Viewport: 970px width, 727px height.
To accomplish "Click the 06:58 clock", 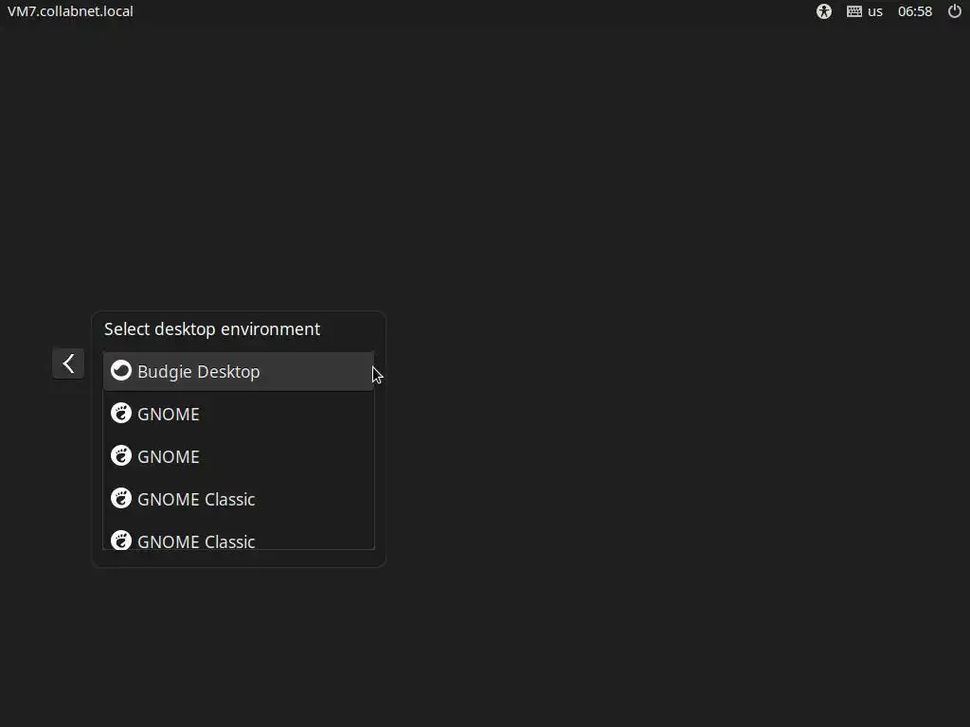I will pyautogui.click(x=915, y=11).
